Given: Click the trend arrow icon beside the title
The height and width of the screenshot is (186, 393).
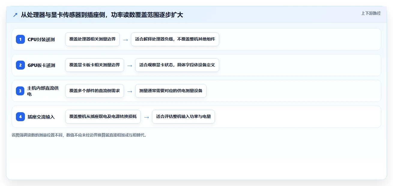Looking at the screenshot, I should coord(15,15).
